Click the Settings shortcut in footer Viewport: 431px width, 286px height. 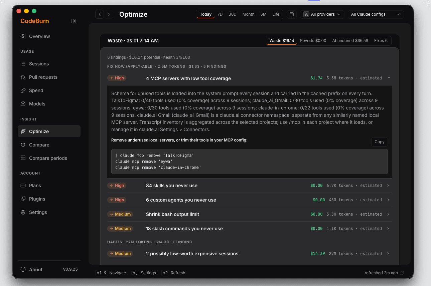[144, 273]
